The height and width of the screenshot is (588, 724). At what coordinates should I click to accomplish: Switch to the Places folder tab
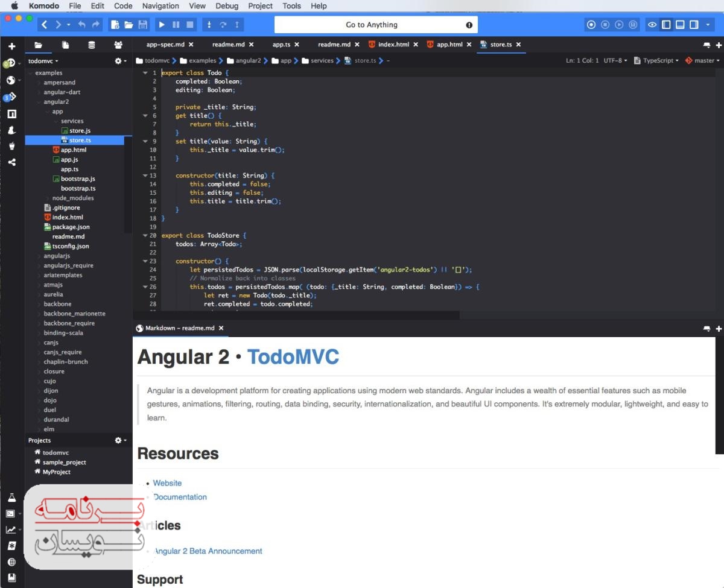[x=38, y=45]
